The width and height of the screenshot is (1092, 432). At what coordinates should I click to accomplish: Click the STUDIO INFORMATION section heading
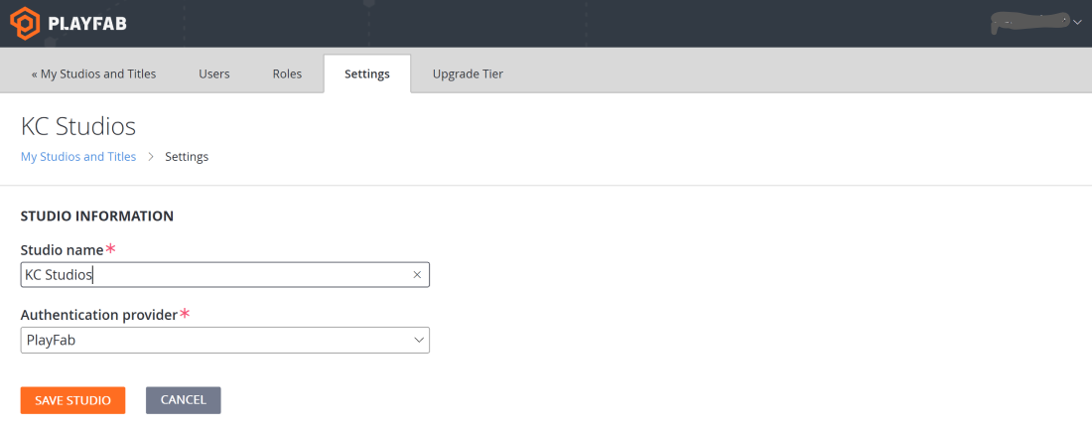(x=97, y=216)
